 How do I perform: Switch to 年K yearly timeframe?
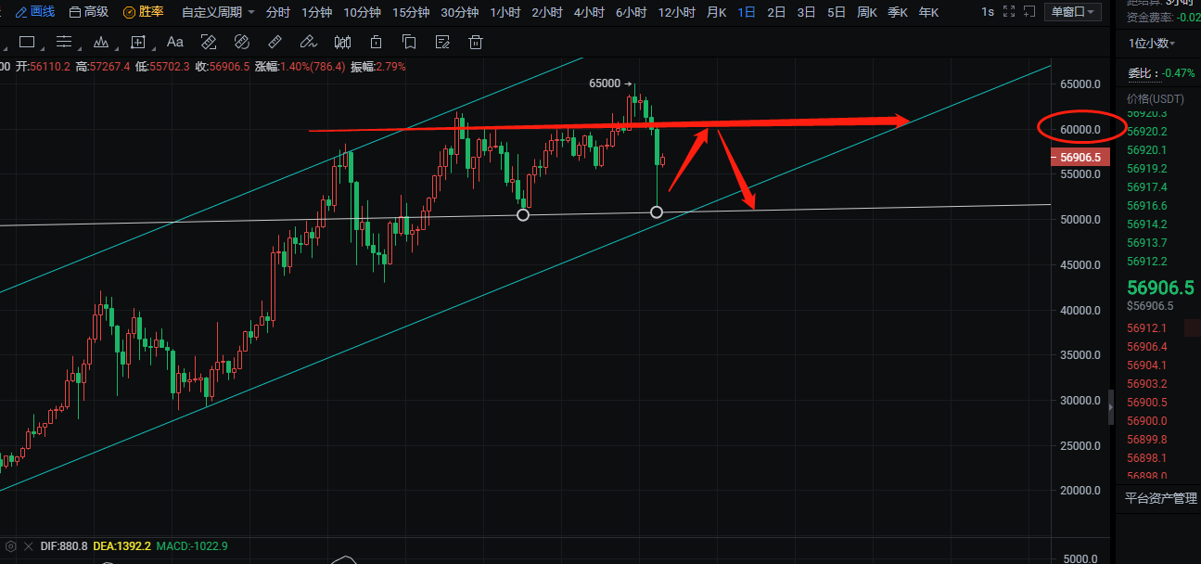click(x=928, y=12)
